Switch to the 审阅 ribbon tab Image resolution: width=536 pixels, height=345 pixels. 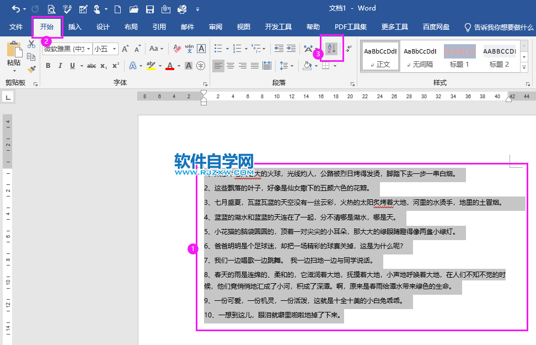click(215, 25)
